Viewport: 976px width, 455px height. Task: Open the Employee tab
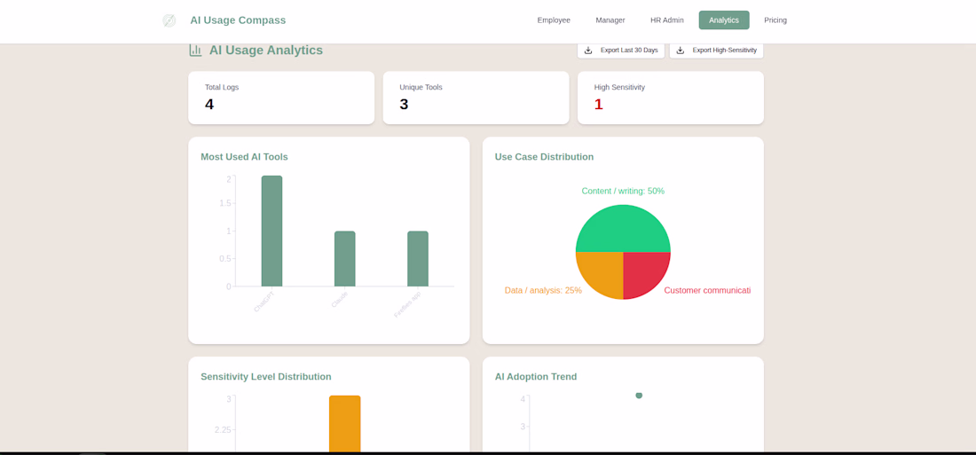coord(554,20)
